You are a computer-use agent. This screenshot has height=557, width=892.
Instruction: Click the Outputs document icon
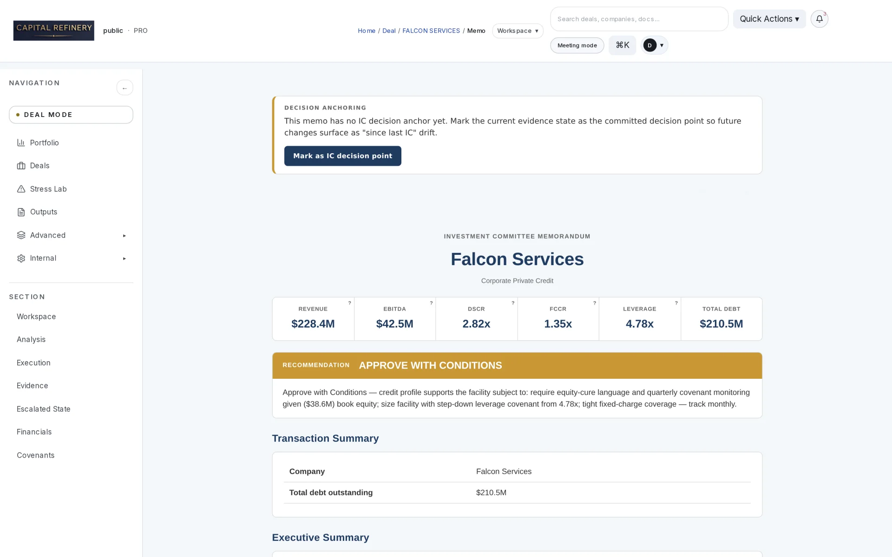[21, 212]
